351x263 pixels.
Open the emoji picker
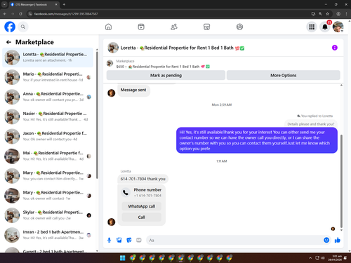pyautogui.click(x=326, y=240)
